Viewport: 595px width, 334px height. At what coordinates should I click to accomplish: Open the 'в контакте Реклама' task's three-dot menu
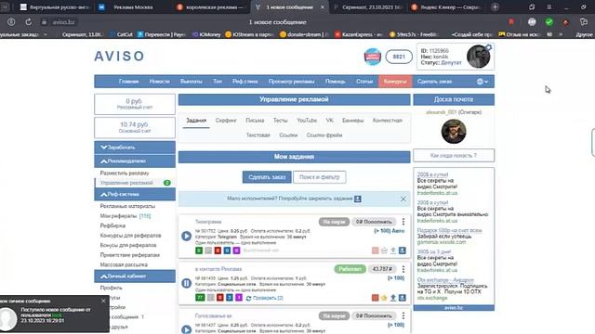pyautogui.click(x=403, y=269)
